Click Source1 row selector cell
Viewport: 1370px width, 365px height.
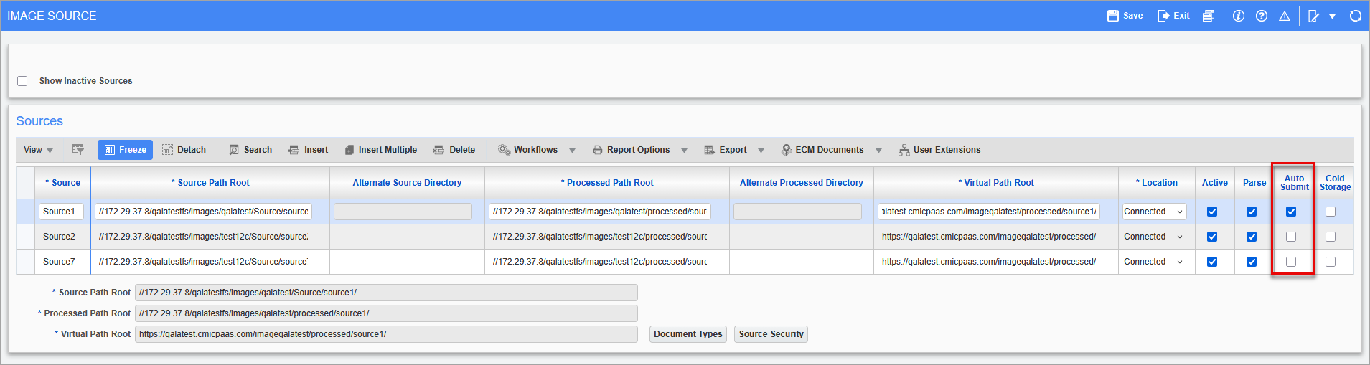pos(26,212)
